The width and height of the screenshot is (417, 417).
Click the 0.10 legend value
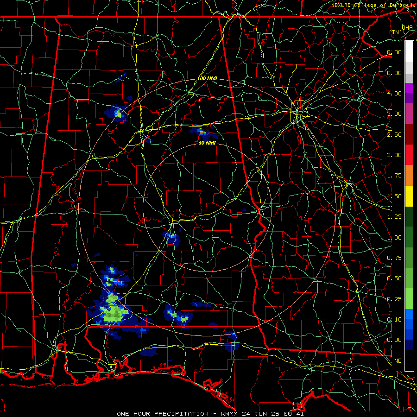(x=394, y=320)
